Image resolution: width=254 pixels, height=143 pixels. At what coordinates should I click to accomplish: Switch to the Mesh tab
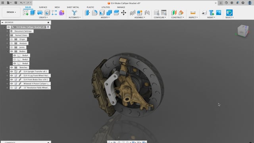[x=57, y=7]
